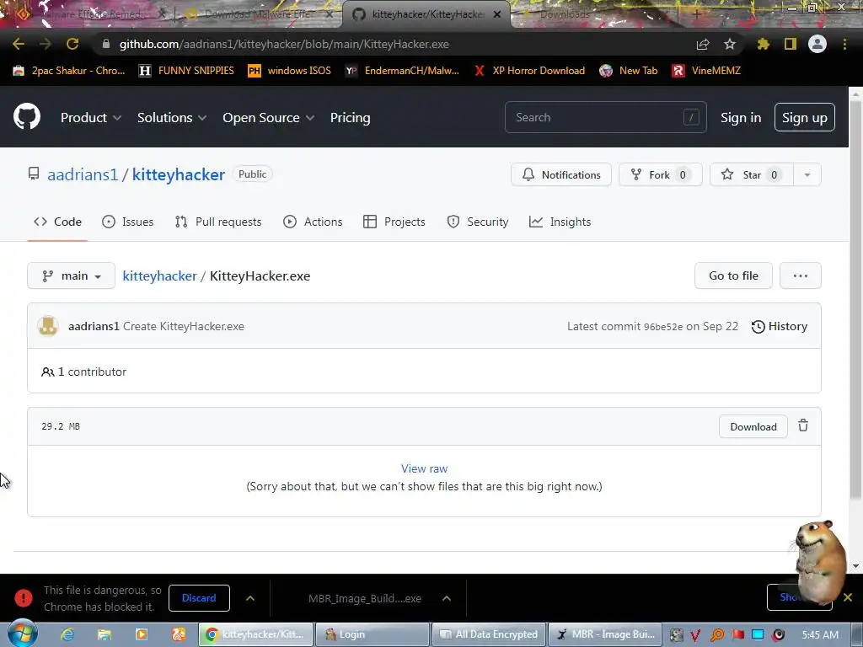
Task: Open Windows Explorer folder icon on the taskbar
Action: click(104, 634)
